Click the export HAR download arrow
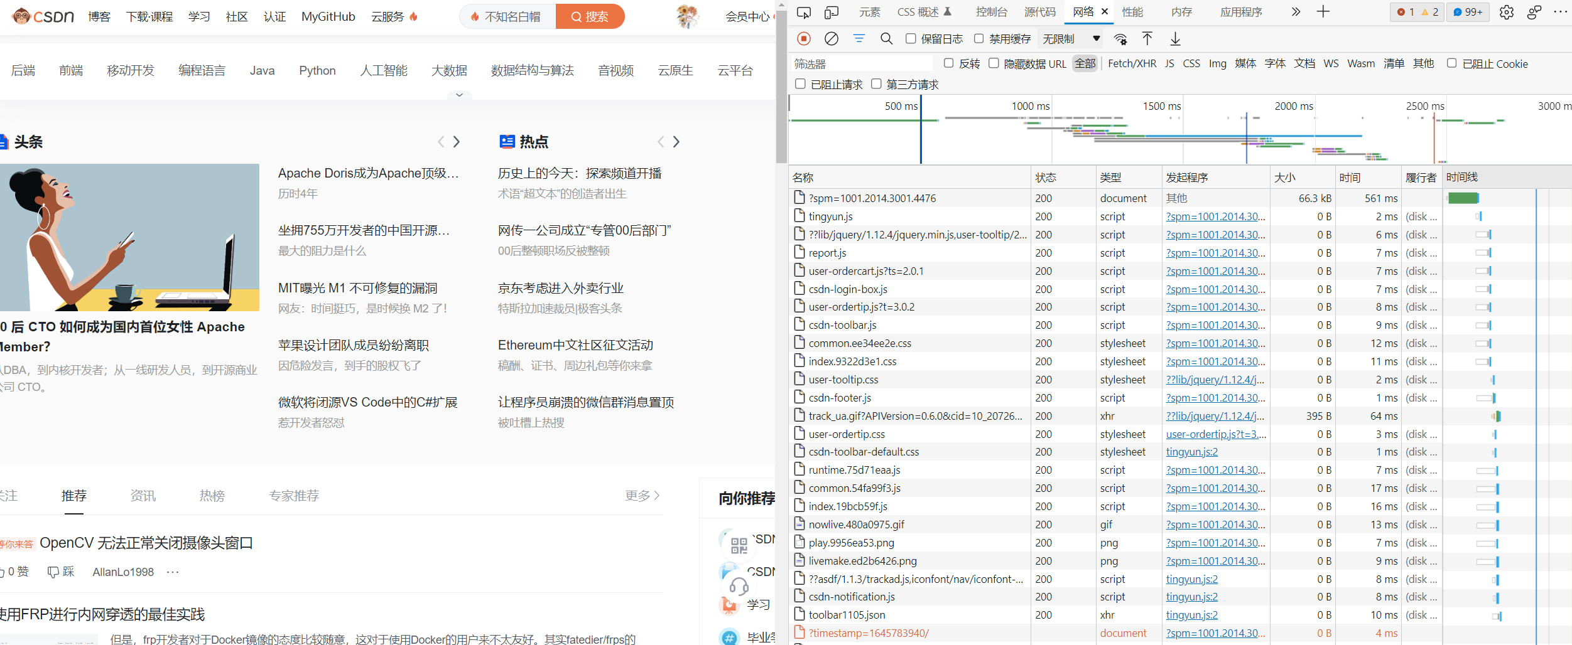The height and width of the screenshot is (645, 1572). (1175, 39)
